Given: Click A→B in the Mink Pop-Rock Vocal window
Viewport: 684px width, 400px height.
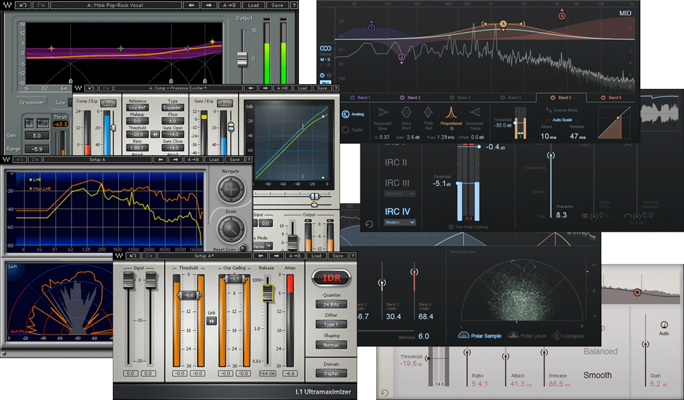Looking at the screenshot, I should 230,5.
